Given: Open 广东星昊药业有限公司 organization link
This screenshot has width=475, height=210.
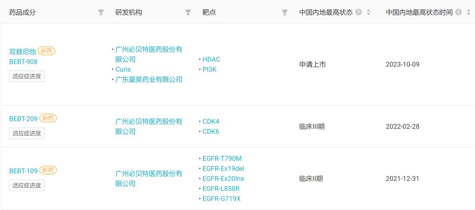Looking at the screenshot, I should tap(149, 80).
